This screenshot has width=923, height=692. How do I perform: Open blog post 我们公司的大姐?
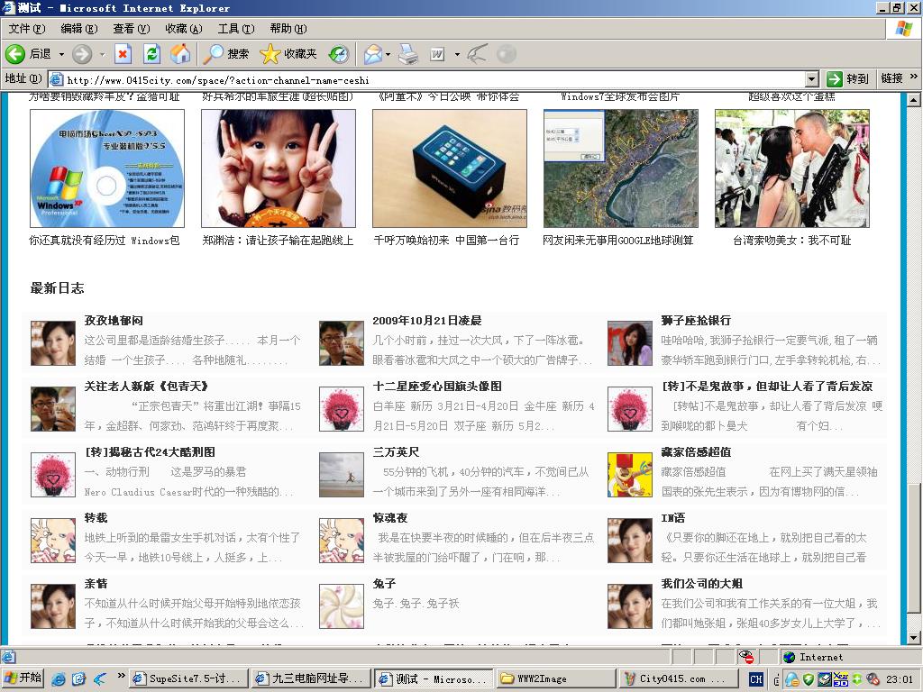pyautogui.click(x=701, y=584)
